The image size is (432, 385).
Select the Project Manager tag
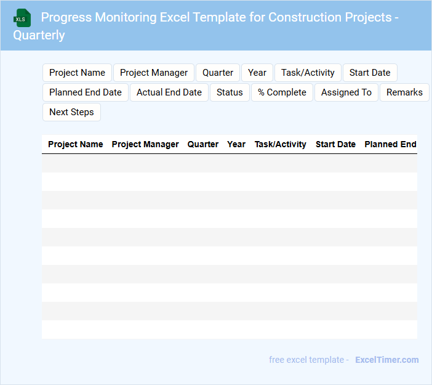coord(154,73)
